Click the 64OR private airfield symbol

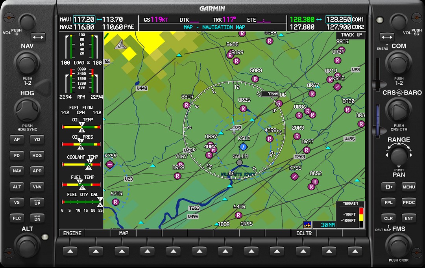point(238,215)
